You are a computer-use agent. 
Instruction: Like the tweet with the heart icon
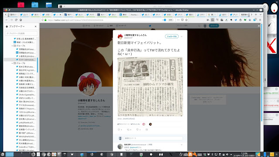pos(137,130)
